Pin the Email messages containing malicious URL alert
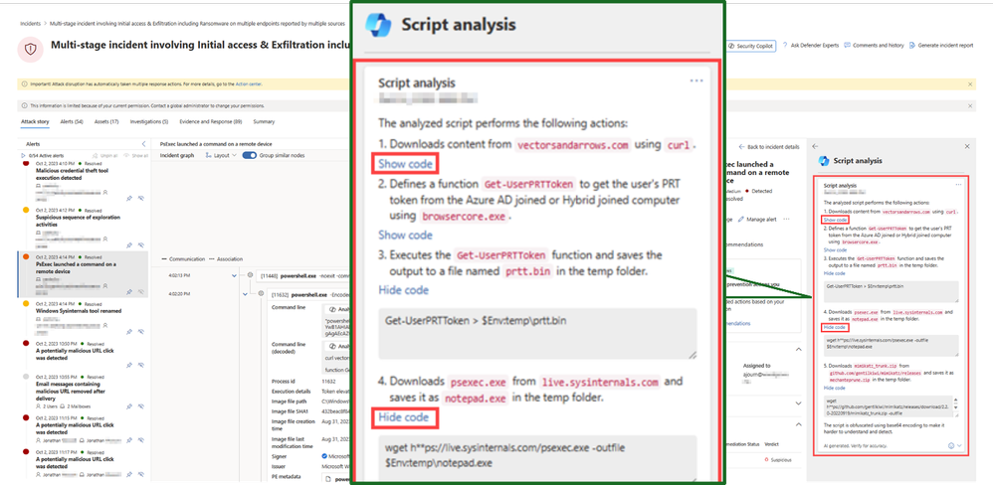993x485 pixels. (129, 405)
